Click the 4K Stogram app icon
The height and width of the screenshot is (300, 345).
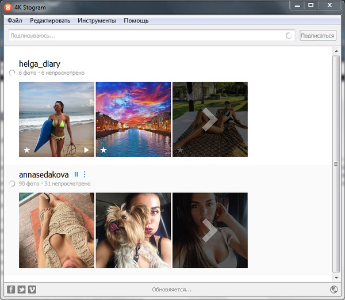coord(8,7)
